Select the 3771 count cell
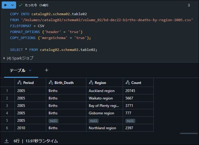Screen dimensions: 199x145 138,105
